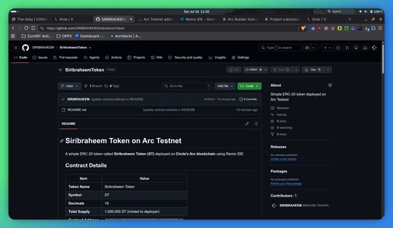Viewport: 393px width, 228px height.
Task: Edit About details with the gear icon
Action: [x=330, y=85]
